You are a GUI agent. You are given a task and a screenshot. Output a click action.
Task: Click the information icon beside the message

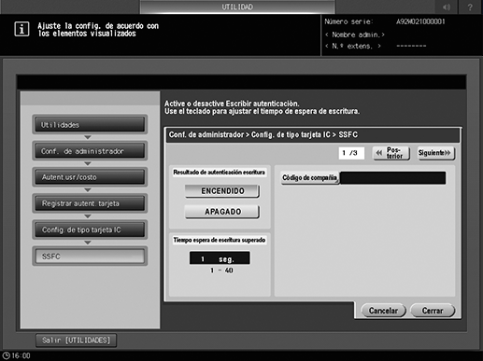point(21,29)
